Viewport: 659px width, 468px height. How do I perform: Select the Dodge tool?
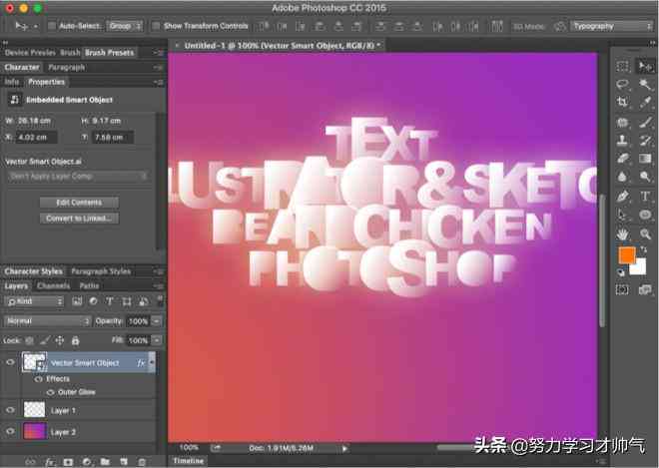tap(645, 177)
